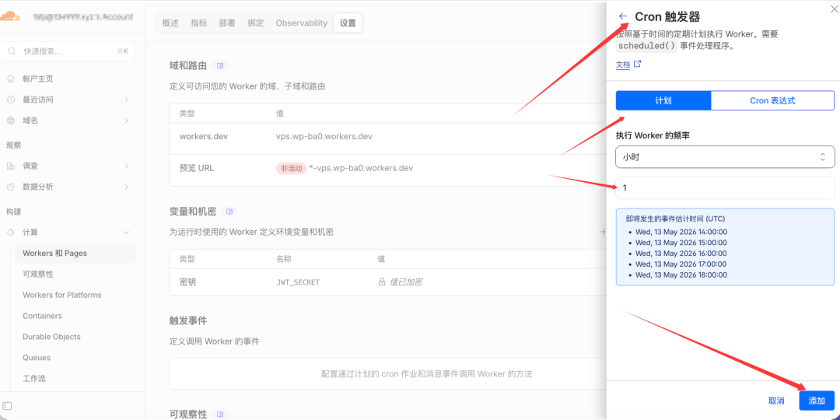The image size is (840, 420).
Task: Open the 小时 frequency dropdown
Action: point(725,157)
